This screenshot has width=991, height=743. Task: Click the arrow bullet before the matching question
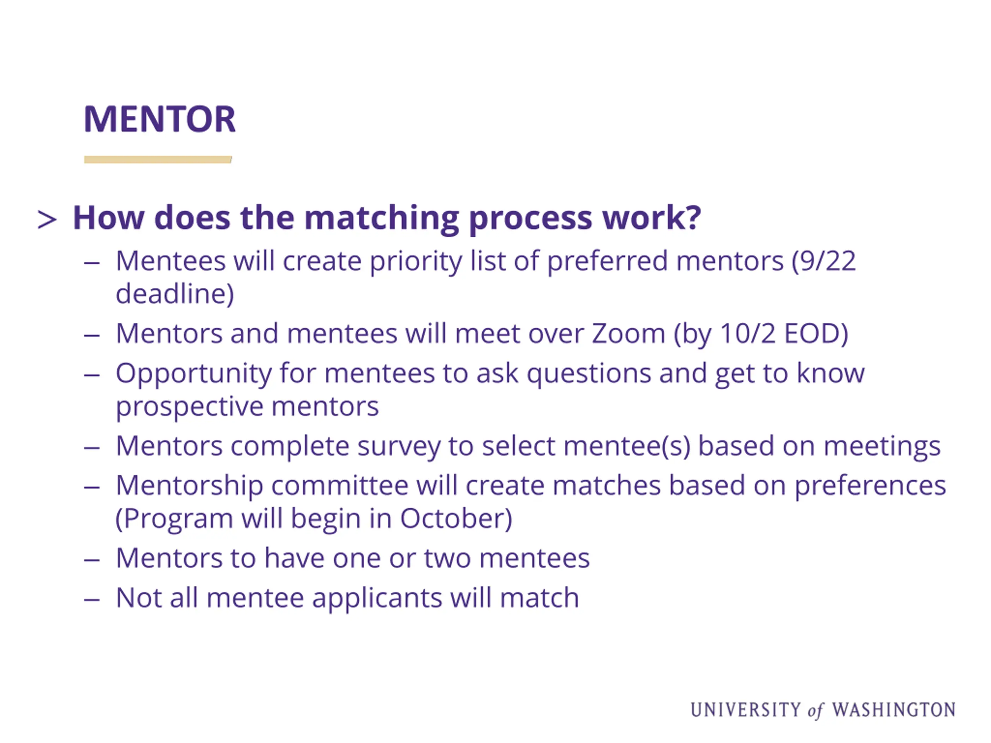[x=47, y=220]
